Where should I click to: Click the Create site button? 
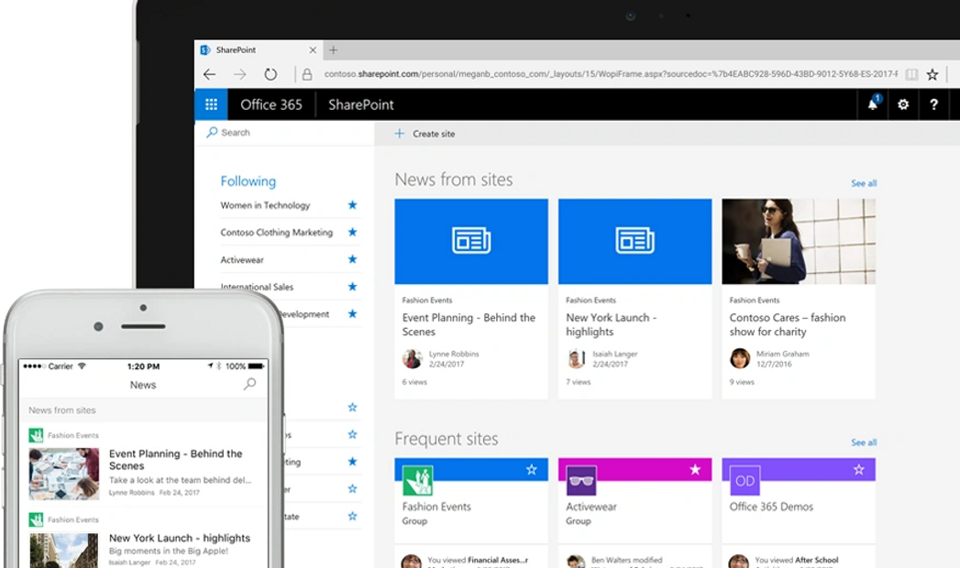425,133
